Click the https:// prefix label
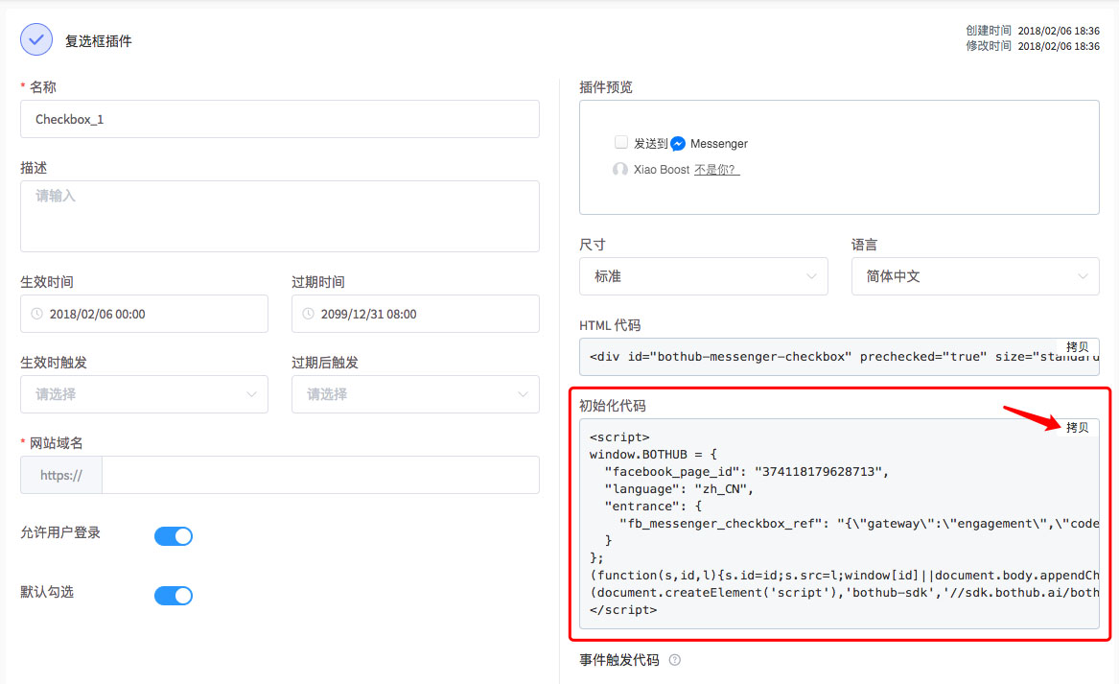Viewport: 1119px width, 684px height. (61, 475)
